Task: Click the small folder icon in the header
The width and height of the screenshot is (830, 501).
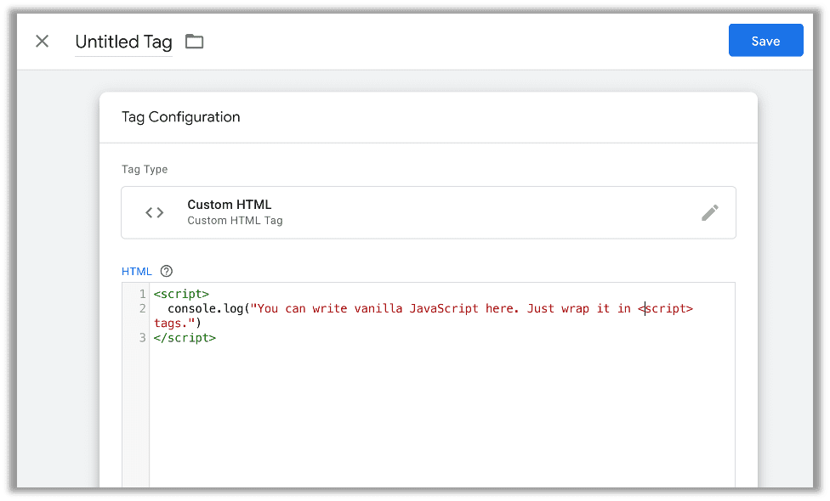Action: click(x=194, y=41)
